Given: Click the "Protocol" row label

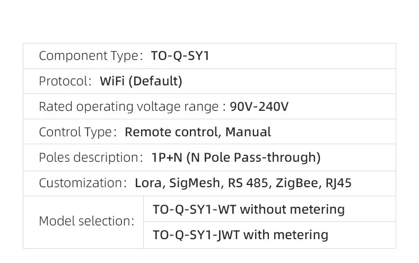Looking at the screenshot, I should point(63,81).
